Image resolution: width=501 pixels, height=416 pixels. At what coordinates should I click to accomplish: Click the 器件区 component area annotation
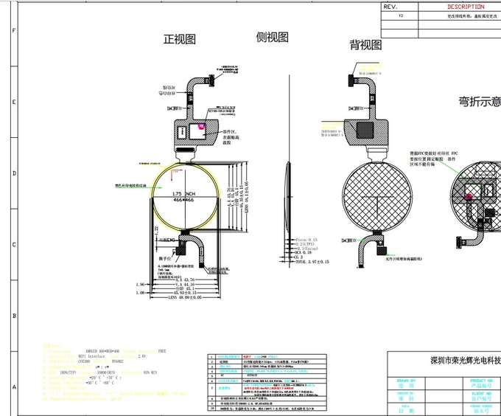(x=231, y=137)
